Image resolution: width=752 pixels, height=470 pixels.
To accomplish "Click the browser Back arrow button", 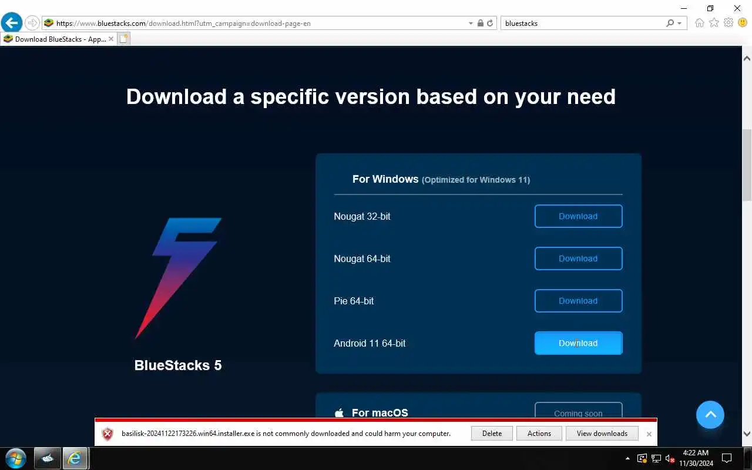I will point(12,23).
